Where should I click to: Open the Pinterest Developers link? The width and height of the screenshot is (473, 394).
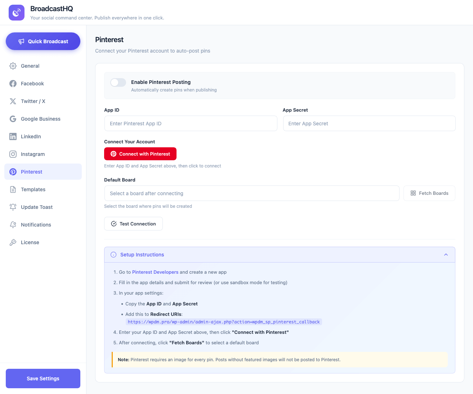tap(155, 272)
